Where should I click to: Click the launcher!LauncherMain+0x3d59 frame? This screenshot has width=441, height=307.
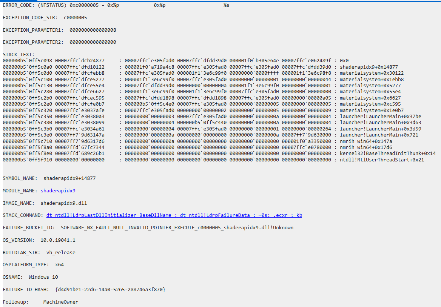pos(380,129)
